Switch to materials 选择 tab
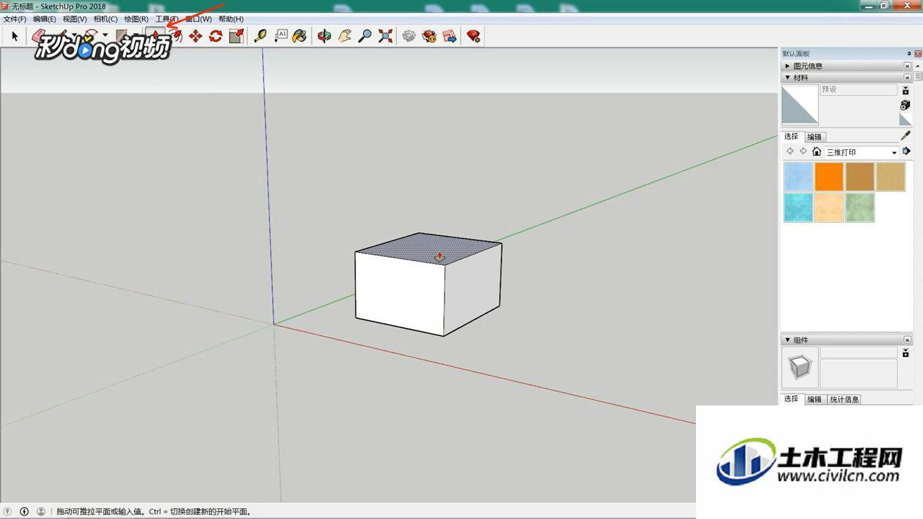 (x=791, y=136)
